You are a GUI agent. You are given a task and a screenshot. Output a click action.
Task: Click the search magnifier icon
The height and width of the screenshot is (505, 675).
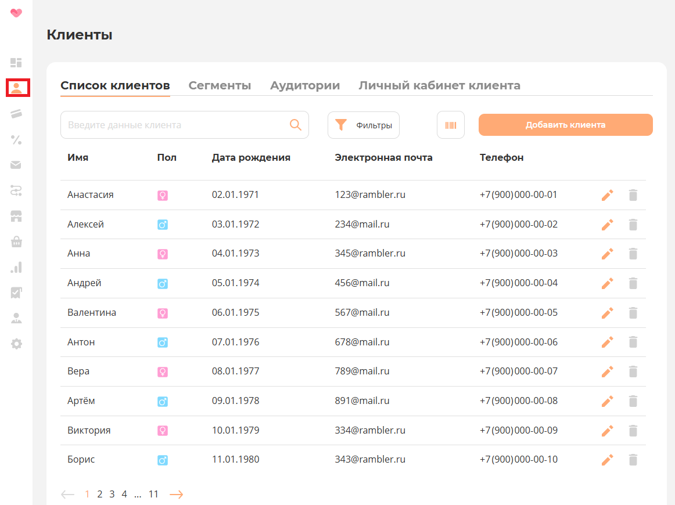click(x=296, y=125)
